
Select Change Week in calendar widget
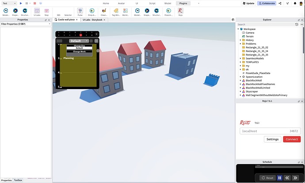(80, 52)
